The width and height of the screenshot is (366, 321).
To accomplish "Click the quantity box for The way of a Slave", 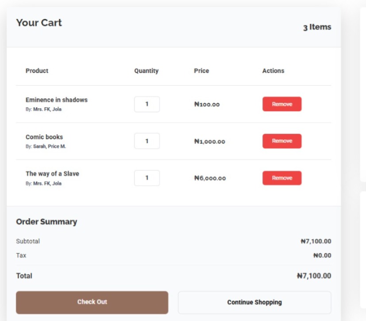I will (x=146, y=178).
